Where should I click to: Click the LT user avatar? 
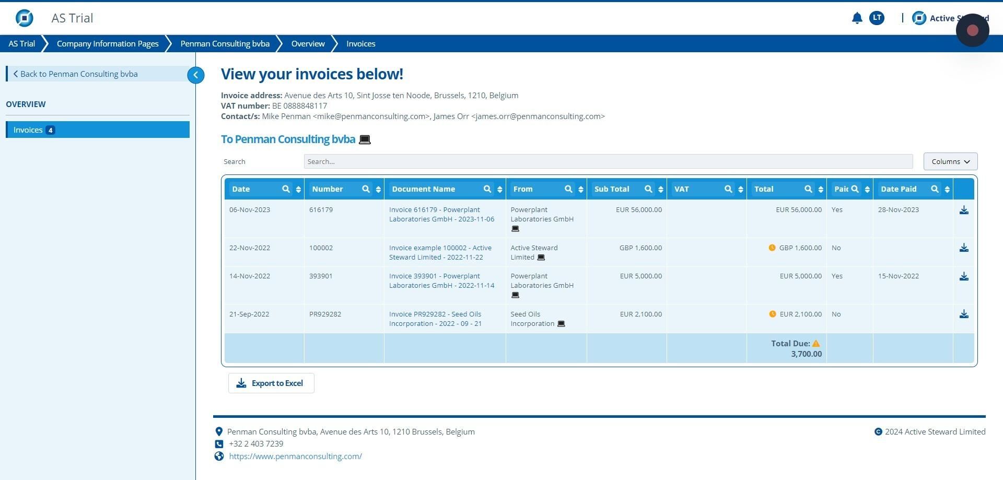pos(877,18)
